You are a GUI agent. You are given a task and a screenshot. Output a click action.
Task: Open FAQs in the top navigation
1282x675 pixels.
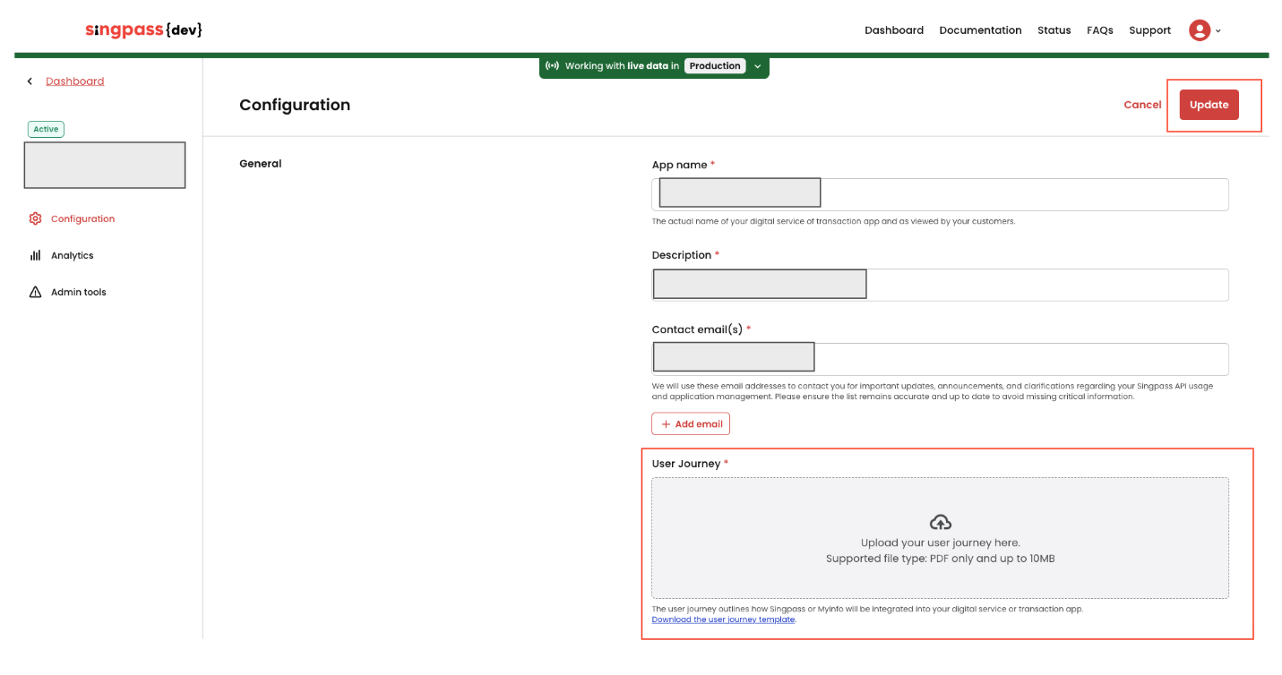pos(1100,30)
